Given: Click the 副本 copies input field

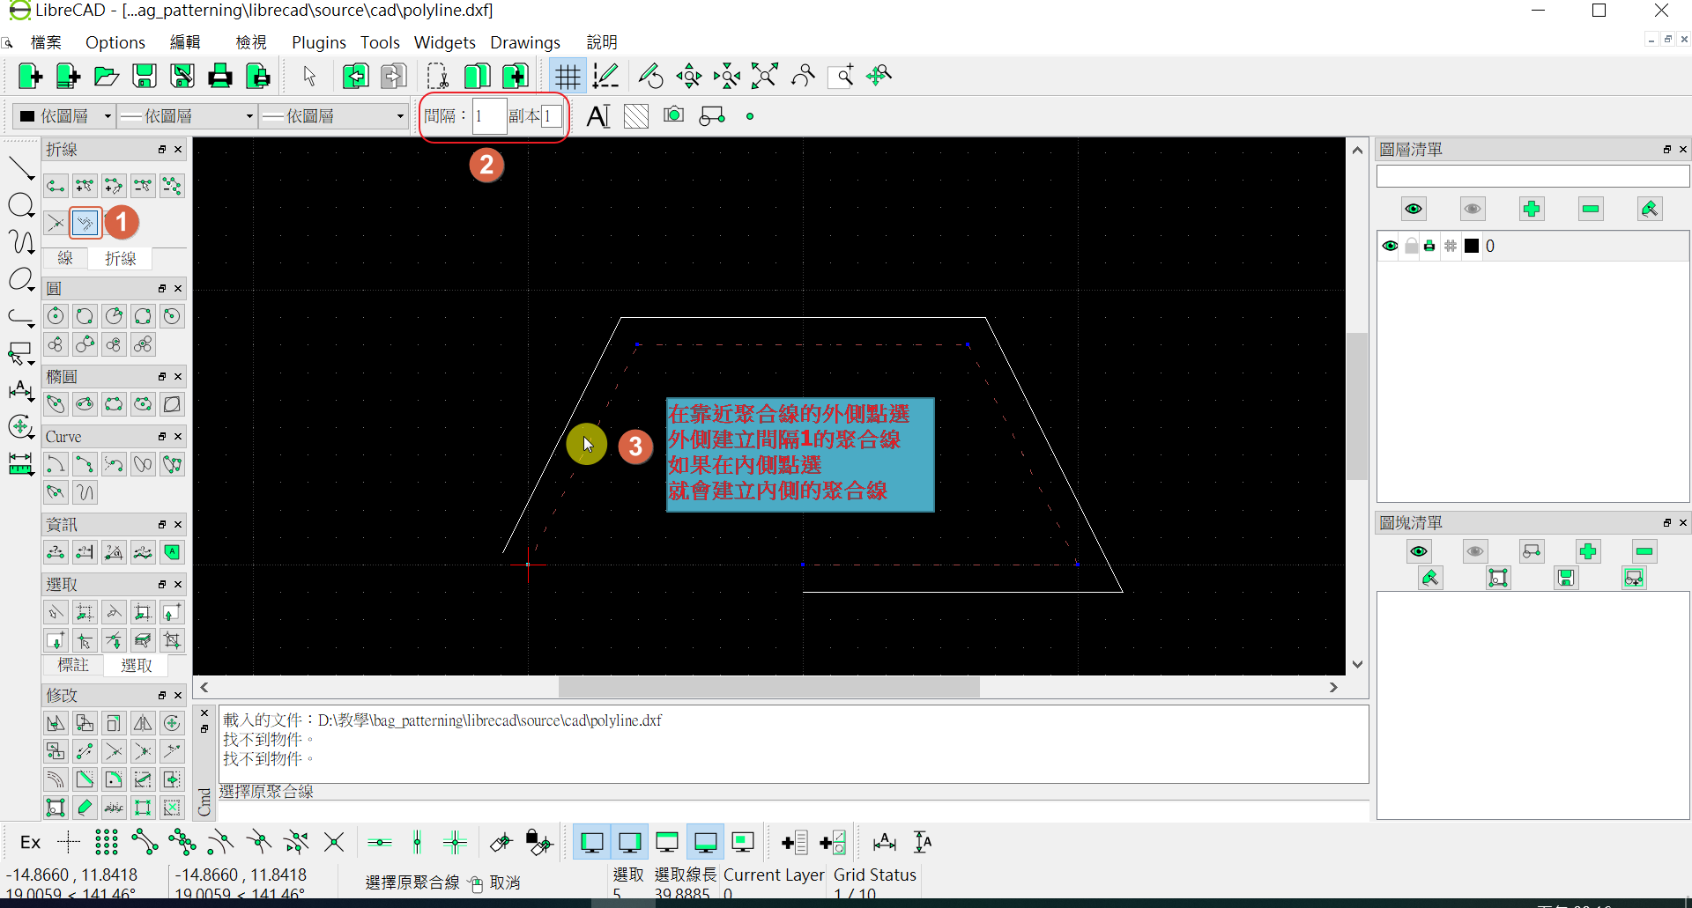Looking at the screenshot, I should point(552,116).
